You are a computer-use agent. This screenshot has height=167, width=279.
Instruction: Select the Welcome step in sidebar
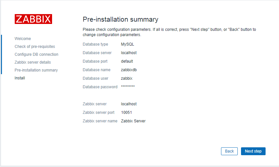(x=23, y=39)
